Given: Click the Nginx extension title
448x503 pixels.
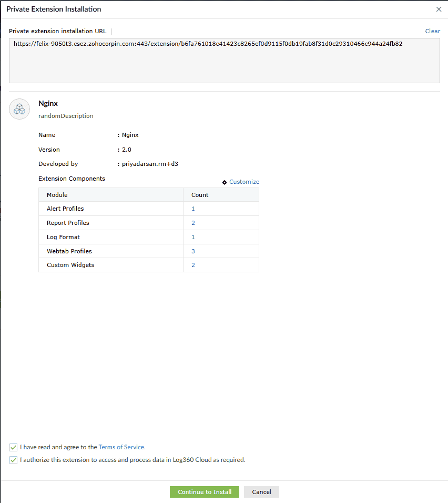Looking at the screenshot, I should tap(48, 103).
